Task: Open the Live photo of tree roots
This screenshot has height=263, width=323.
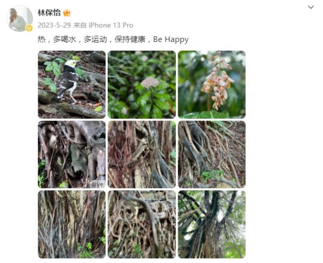Action: 72,154
